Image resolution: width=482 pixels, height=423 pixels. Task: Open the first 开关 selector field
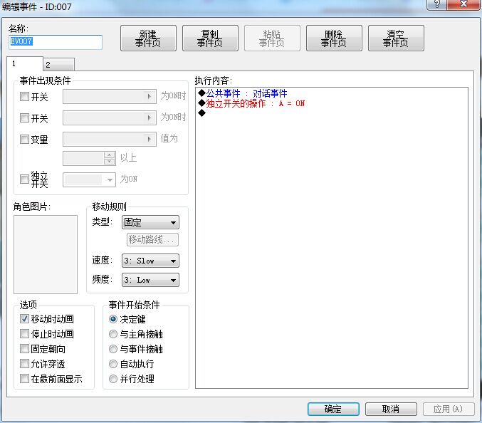pos(110,97)
